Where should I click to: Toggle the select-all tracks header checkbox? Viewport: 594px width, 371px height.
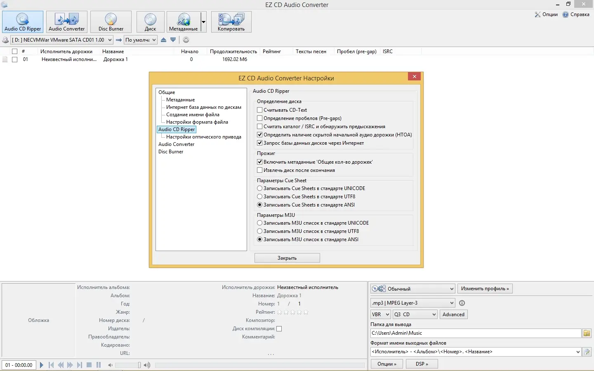click(15, 52)
